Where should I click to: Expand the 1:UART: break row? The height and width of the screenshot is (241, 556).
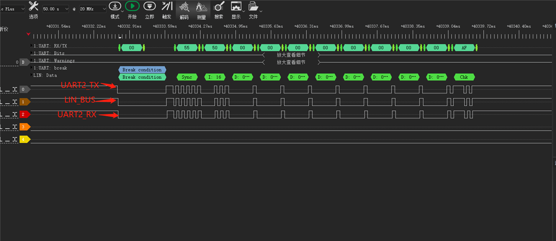pos(32,68)
